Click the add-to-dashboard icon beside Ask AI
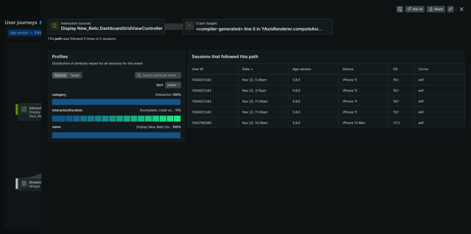The width and height of the screenshot is (471, 234). pos(399,9)
